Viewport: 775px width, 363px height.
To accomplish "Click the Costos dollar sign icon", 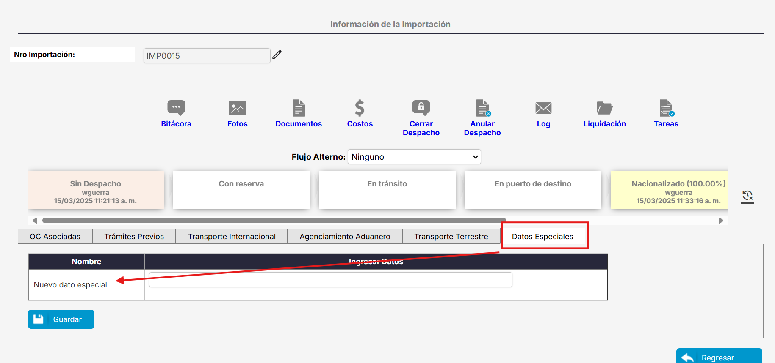I will point(360,108).
